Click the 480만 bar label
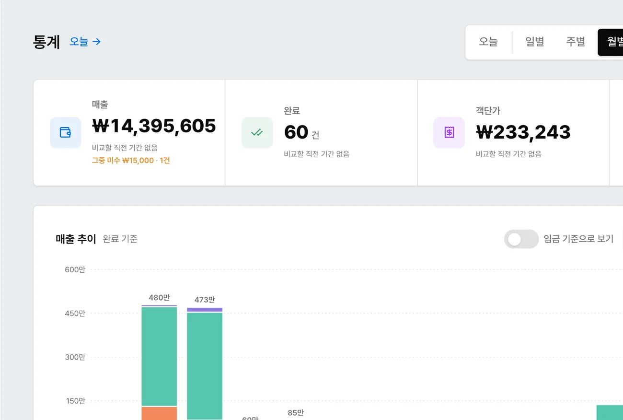The width and height of the screenshot is (623, 420). tap(159, 298)
